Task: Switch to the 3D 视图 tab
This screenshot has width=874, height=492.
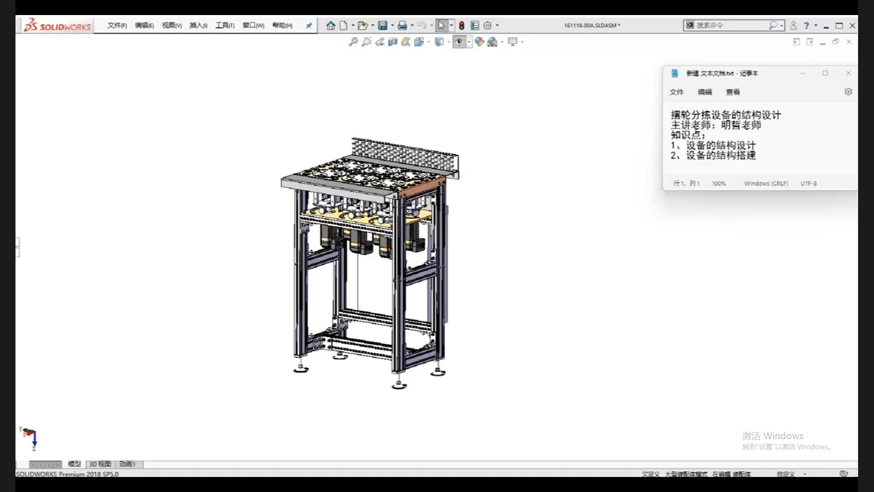Action: tap(100, 464)
